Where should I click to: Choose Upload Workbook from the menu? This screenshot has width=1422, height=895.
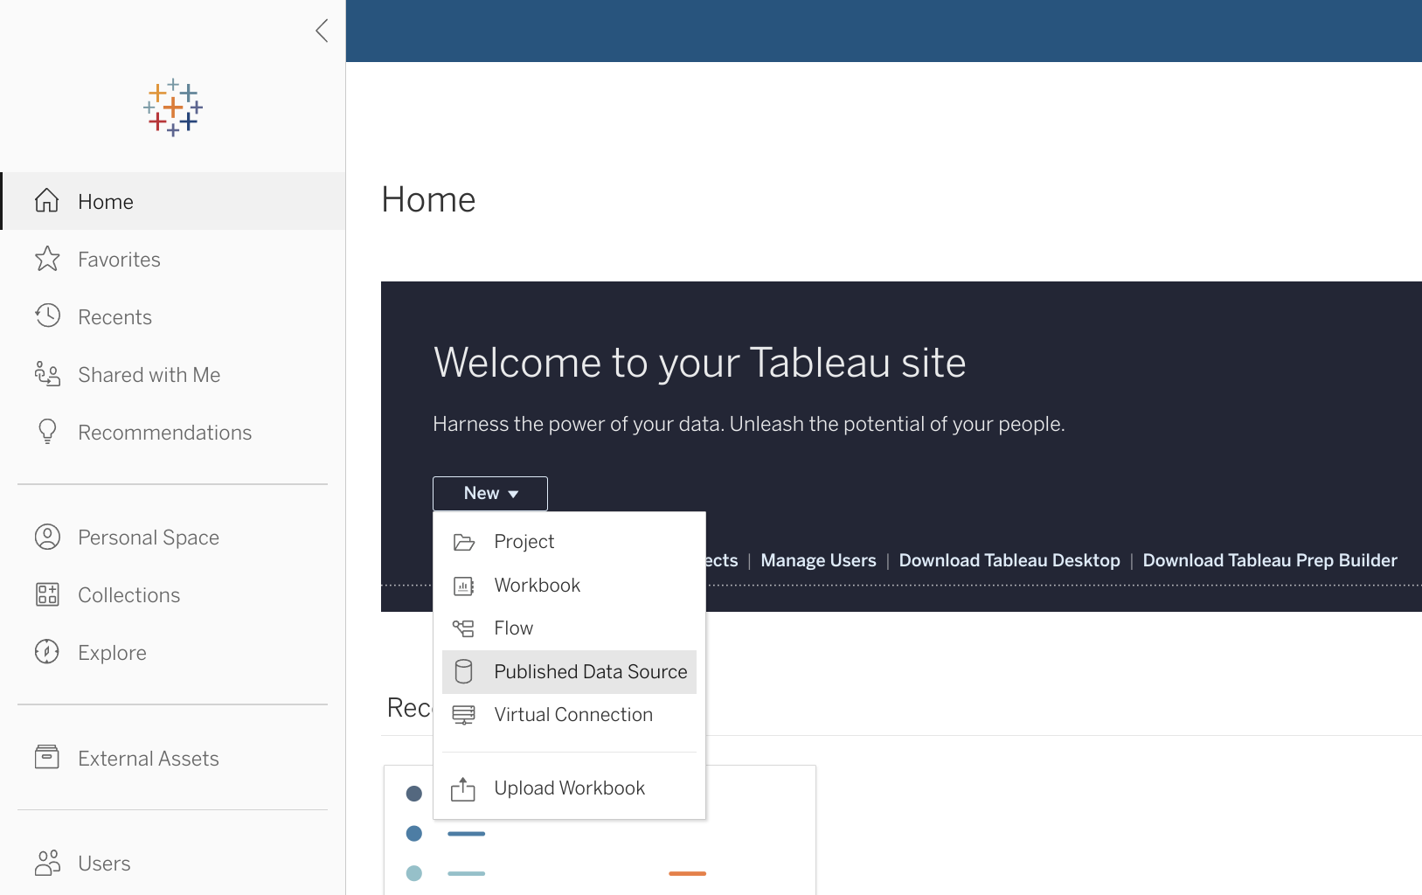coord(569,787)
